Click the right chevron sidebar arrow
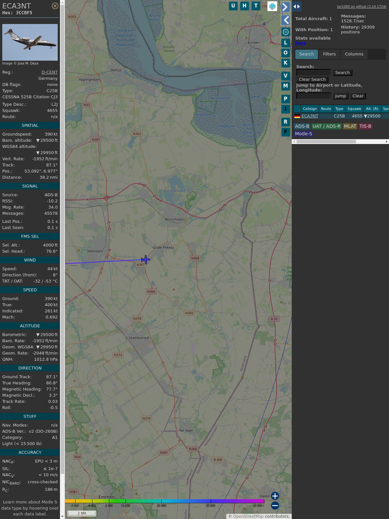Viewport: 389px width, 519px height. (x=285, y=7)
